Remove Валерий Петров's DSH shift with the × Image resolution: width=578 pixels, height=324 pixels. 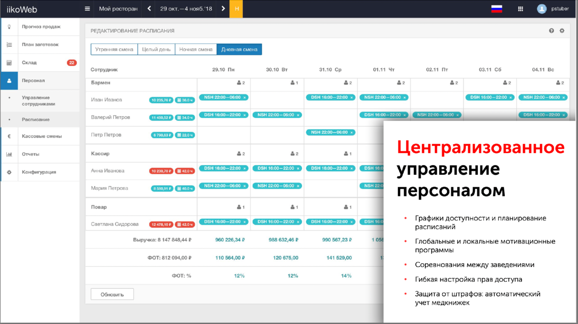click(x=244, y=115)
